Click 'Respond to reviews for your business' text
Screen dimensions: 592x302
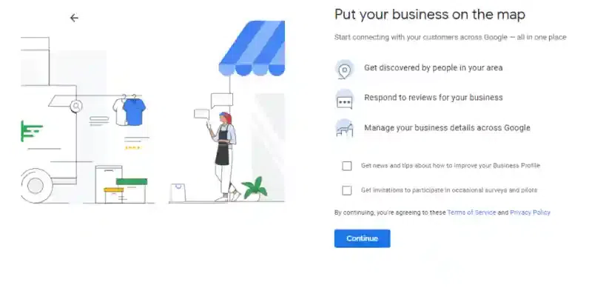click(x=434, y=98)
